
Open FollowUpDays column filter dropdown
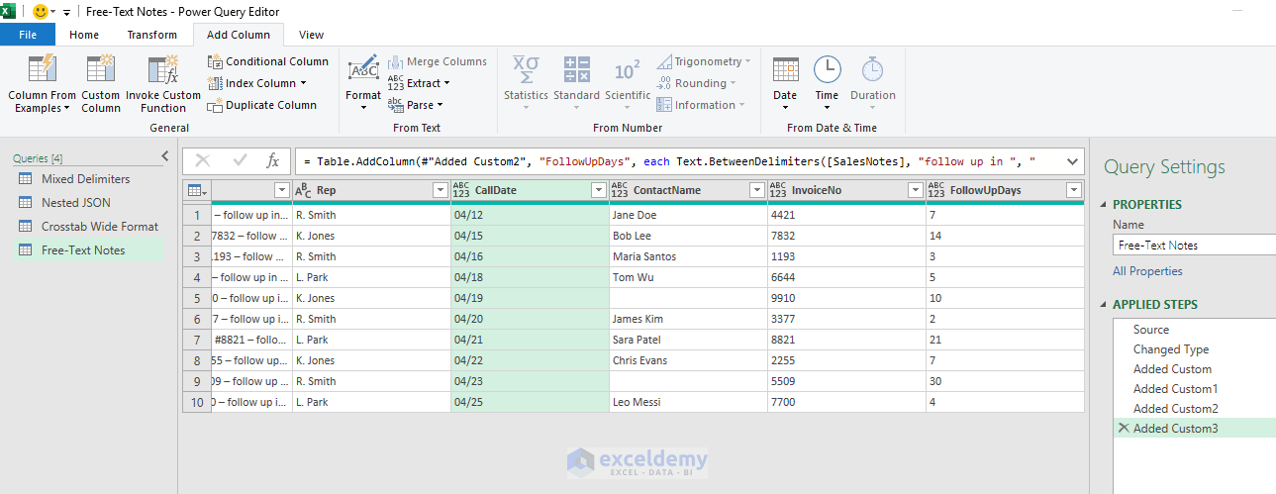pyautogui.click(x=1073, y=190)
